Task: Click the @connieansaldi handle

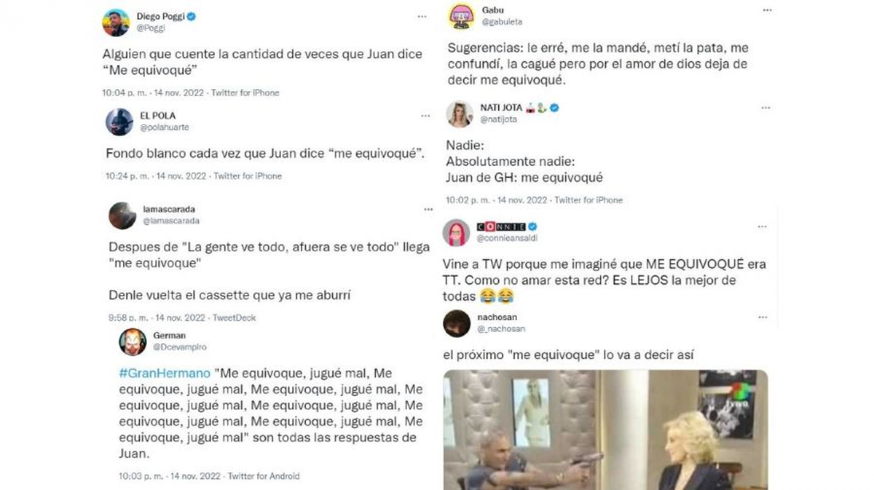Action: [x=508, y=238]
